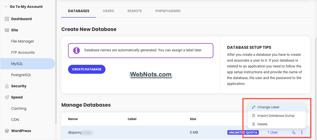Click the WordPress icon in sidebar
Viewport: 317px width, 140px height.
click(x=7, y=131)
